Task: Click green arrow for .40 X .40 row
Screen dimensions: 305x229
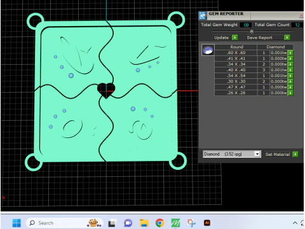Action: point(290,70)
